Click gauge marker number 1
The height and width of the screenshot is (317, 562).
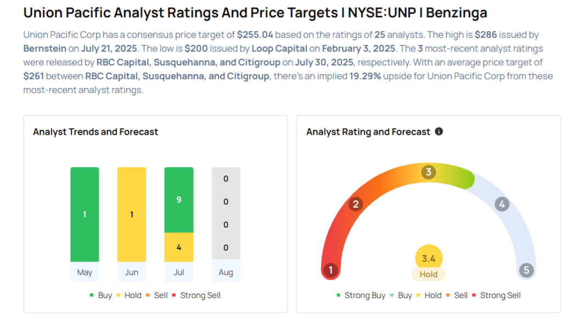(x=330, y=270)
